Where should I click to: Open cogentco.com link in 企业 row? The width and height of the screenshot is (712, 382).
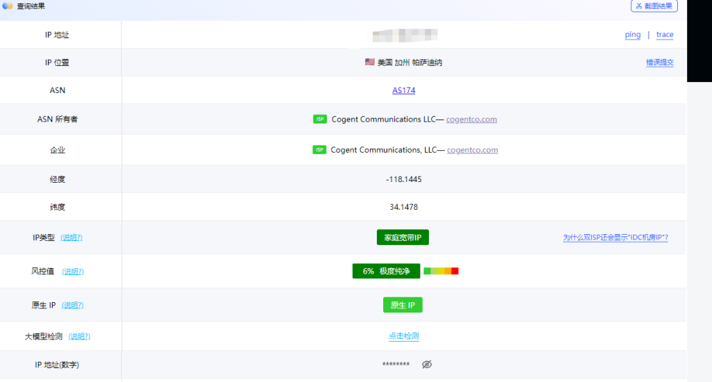472,150
